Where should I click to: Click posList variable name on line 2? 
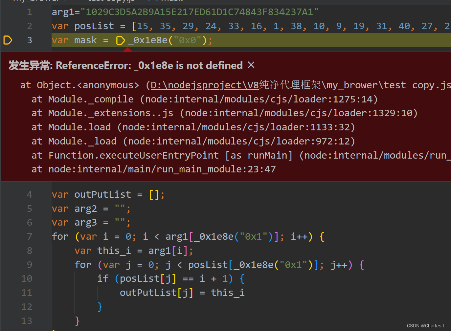[94, 26]
